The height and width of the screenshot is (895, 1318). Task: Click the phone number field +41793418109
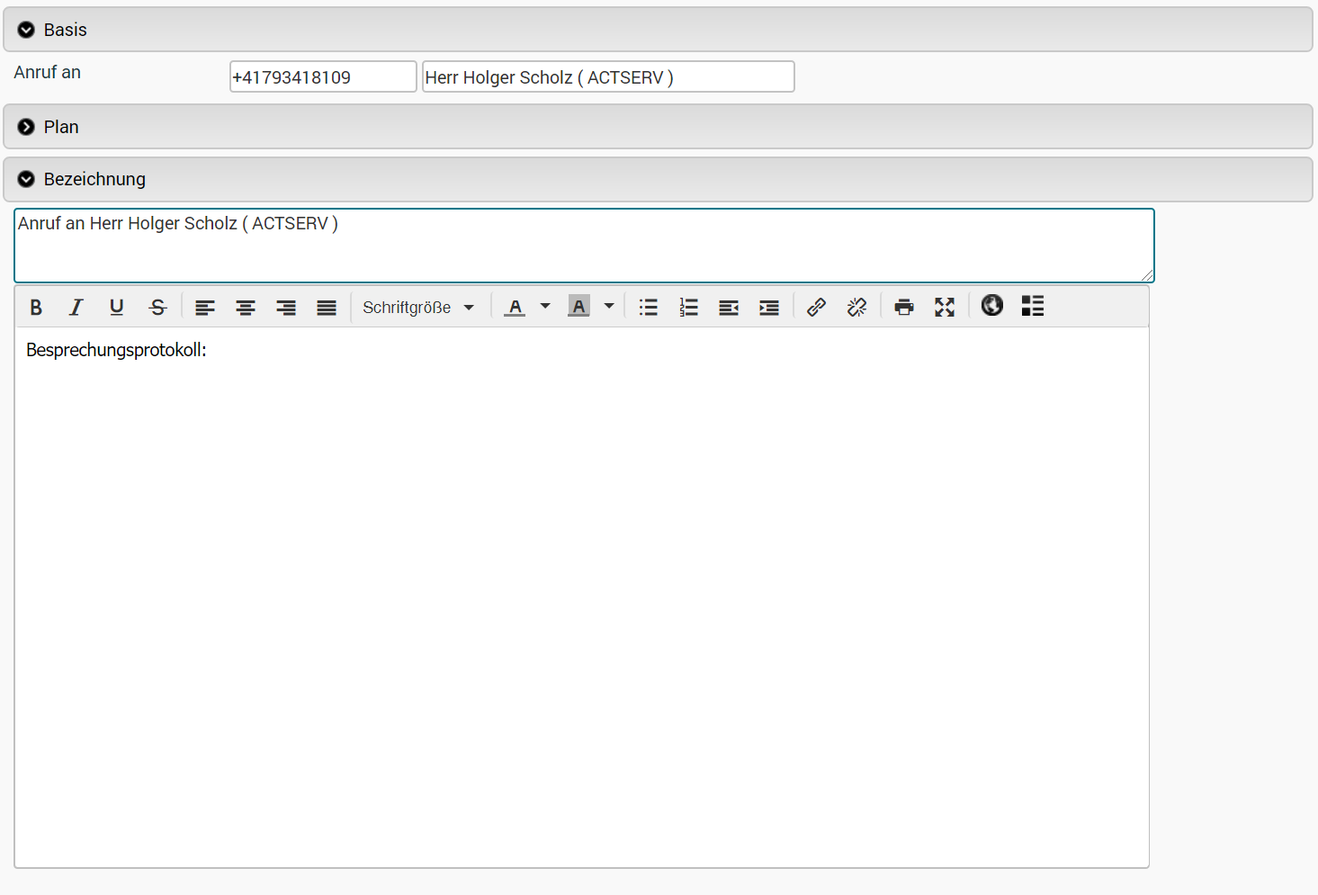323,77
